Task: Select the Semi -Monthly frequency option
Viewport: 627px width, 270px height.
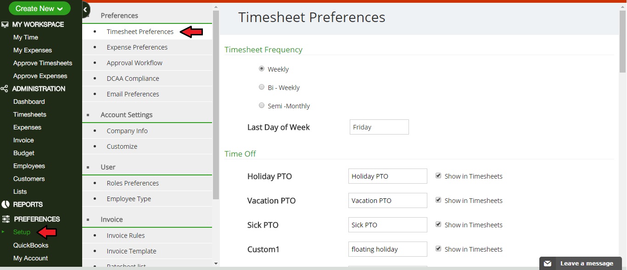Action: click(x=262, y=105)
